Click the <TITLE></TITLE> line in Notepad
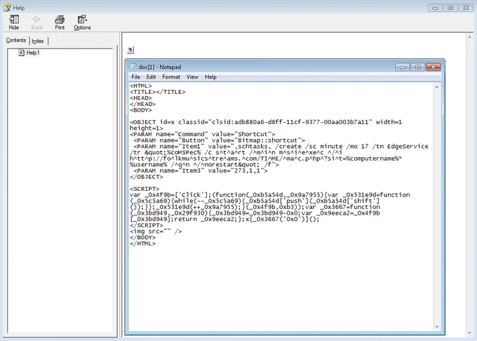 158,92
